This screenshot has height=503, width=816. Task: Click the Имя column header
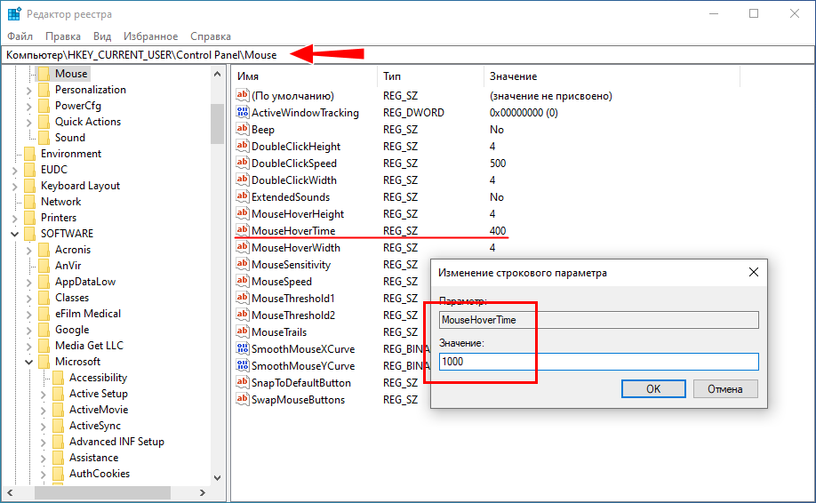pyautogui.click(x=305, y=76)
